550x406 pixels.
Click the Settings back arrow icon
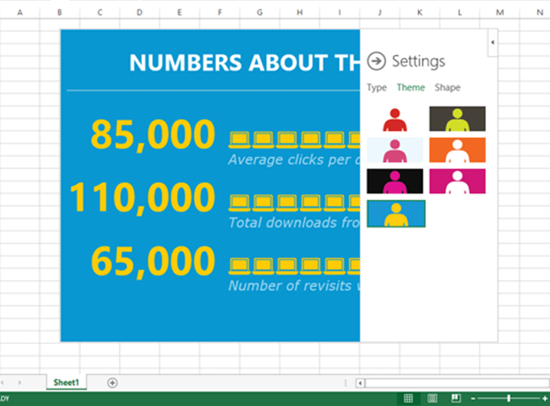click(376, 61)
